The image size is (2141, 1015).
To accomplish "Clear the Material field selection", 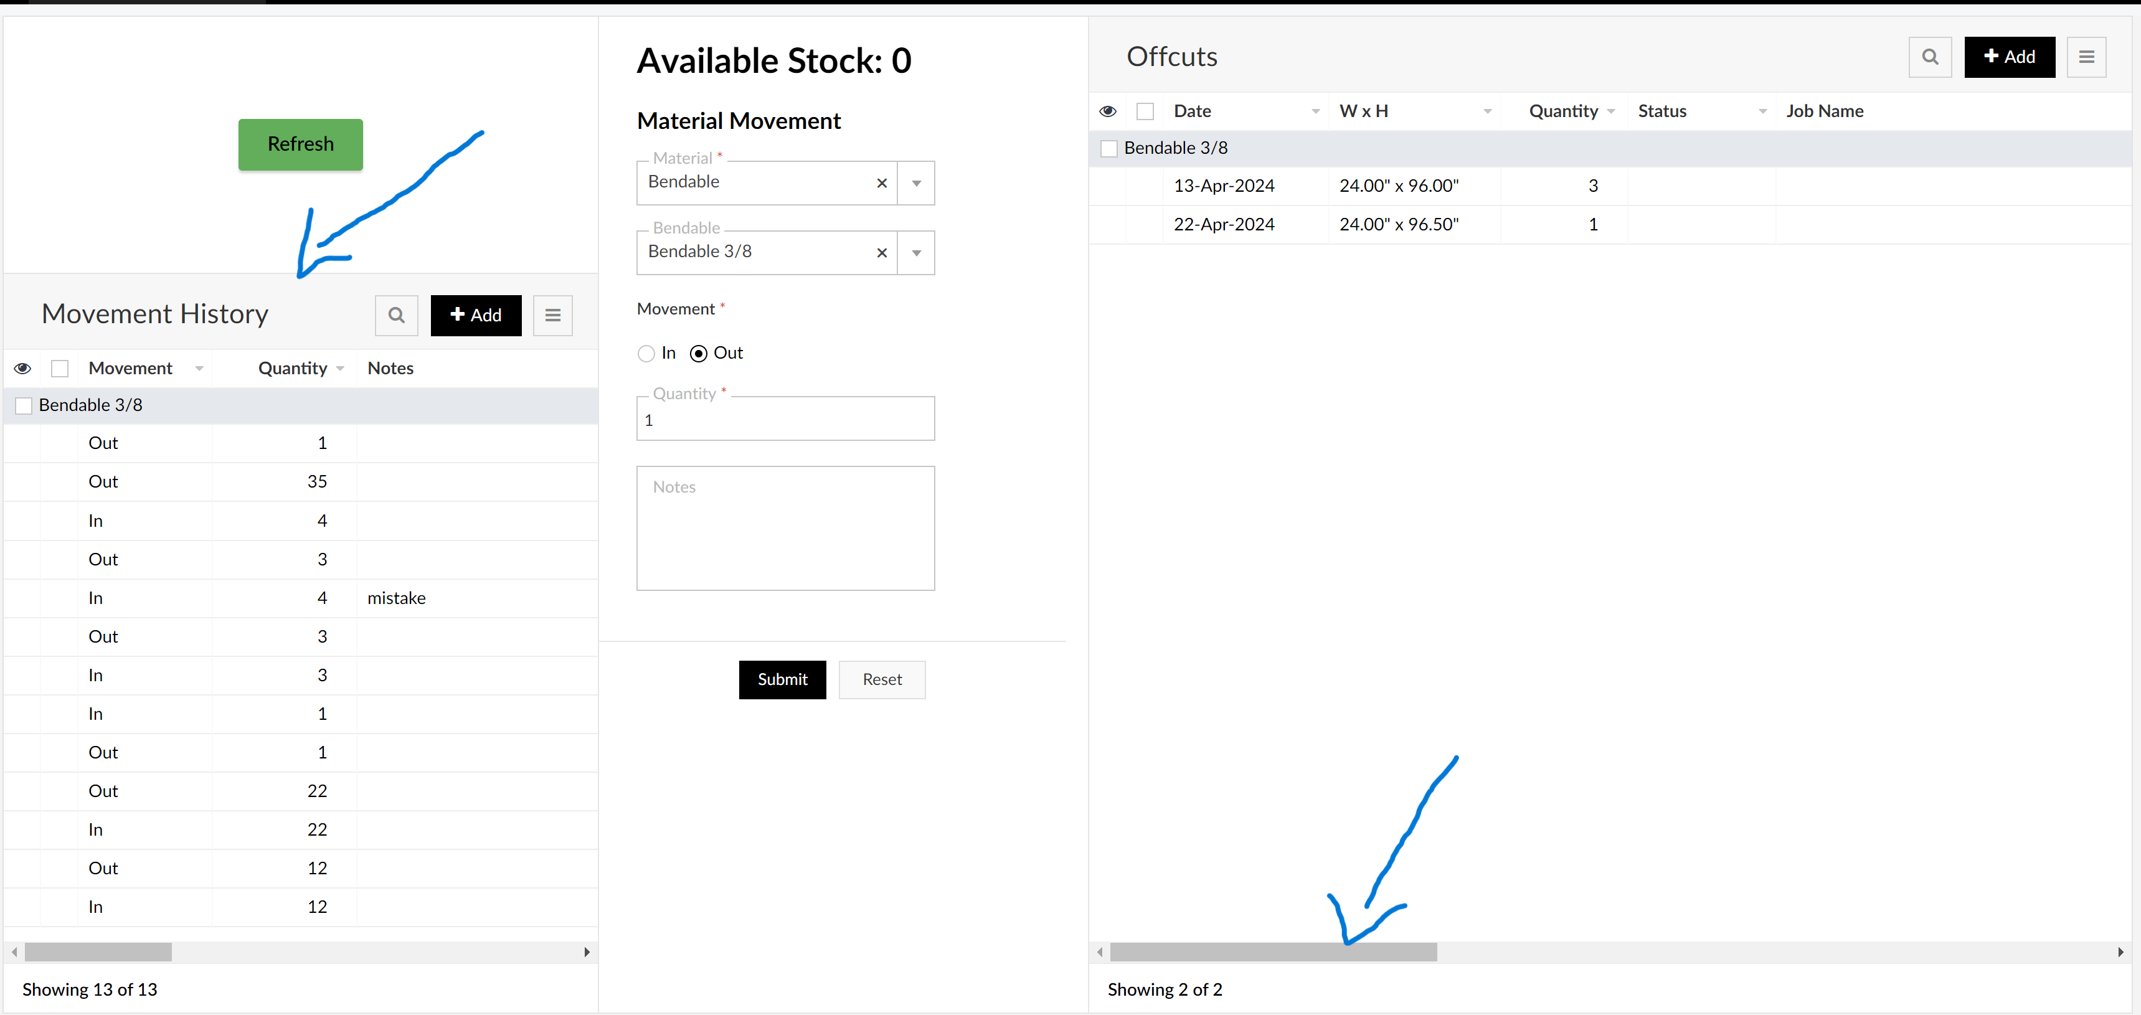I will pos(881,183).
